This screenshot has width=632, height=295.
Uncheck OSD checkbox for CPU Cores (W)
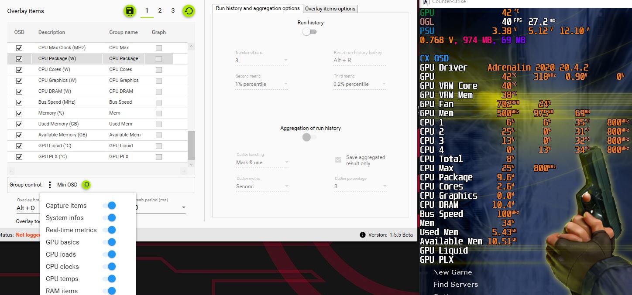pos(19,70)
